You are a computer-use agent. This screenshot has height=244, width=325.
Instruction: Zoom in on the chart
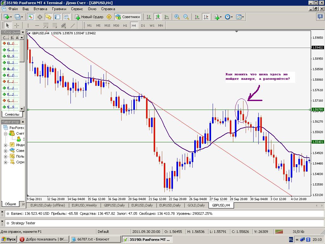177,17
